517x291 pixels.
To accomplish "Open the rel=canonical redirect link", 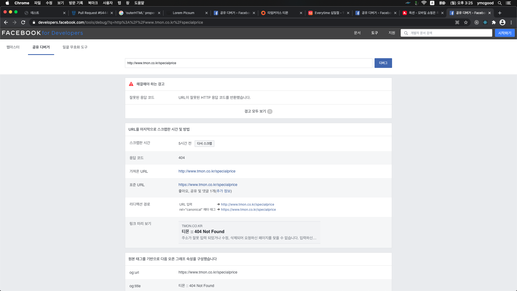I will point(248,210).
